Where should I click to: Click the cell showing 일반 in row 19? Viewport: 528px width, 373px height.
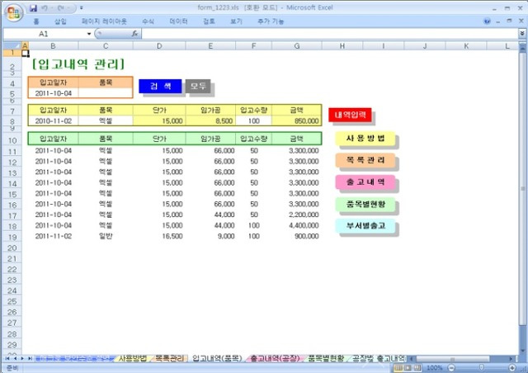coord(106,236)
